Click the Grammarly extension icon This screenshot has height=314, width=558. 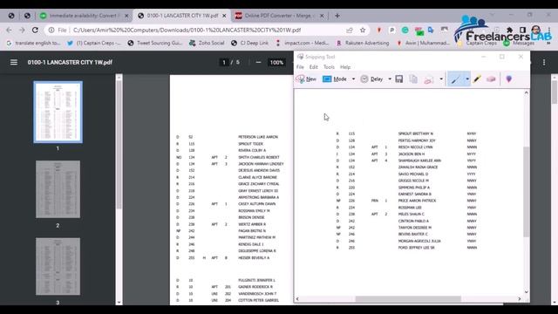point(405,31)
